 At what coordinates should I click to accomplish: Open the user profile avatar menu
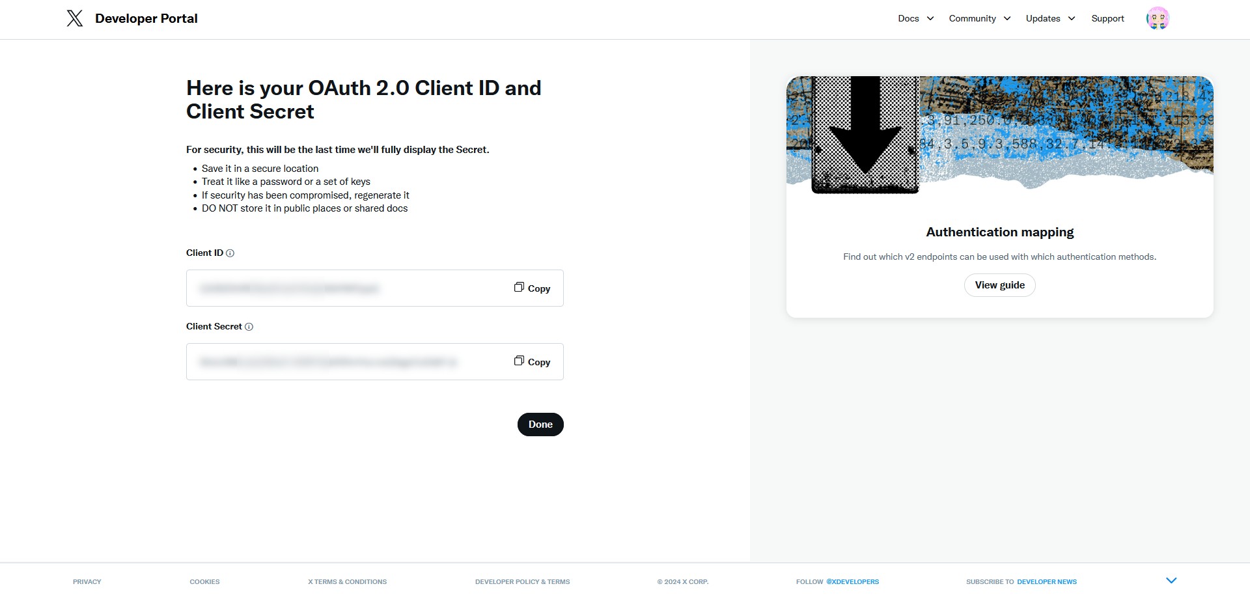click(x=1158, y=18)
